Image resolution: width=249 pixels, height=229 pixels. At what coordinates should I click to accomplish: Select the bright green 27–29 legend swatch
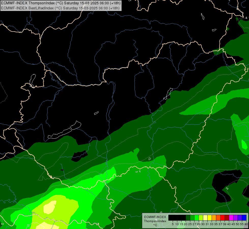point(197,218)
